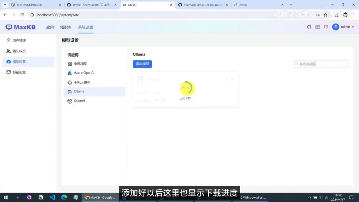
Task: Open Visual Studio Code from taskbar
Action: [52, 198]
